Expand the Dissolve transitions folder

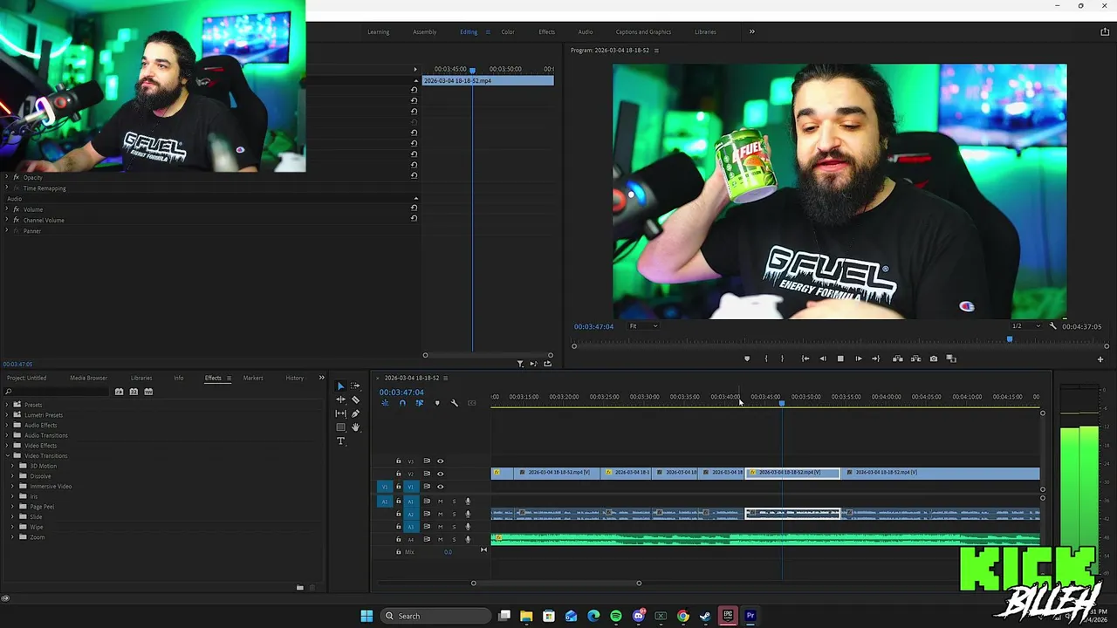tap(13, 476)
